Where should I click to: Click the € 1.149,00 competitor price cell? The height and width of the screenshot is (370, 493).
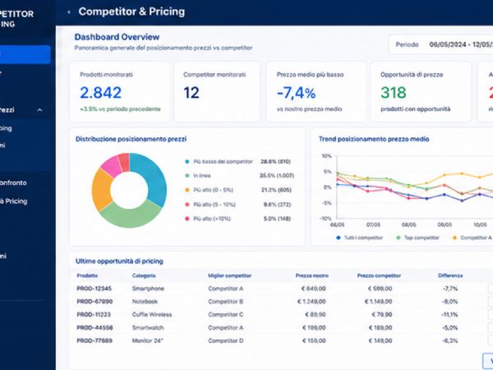click(x=378, y=302)
